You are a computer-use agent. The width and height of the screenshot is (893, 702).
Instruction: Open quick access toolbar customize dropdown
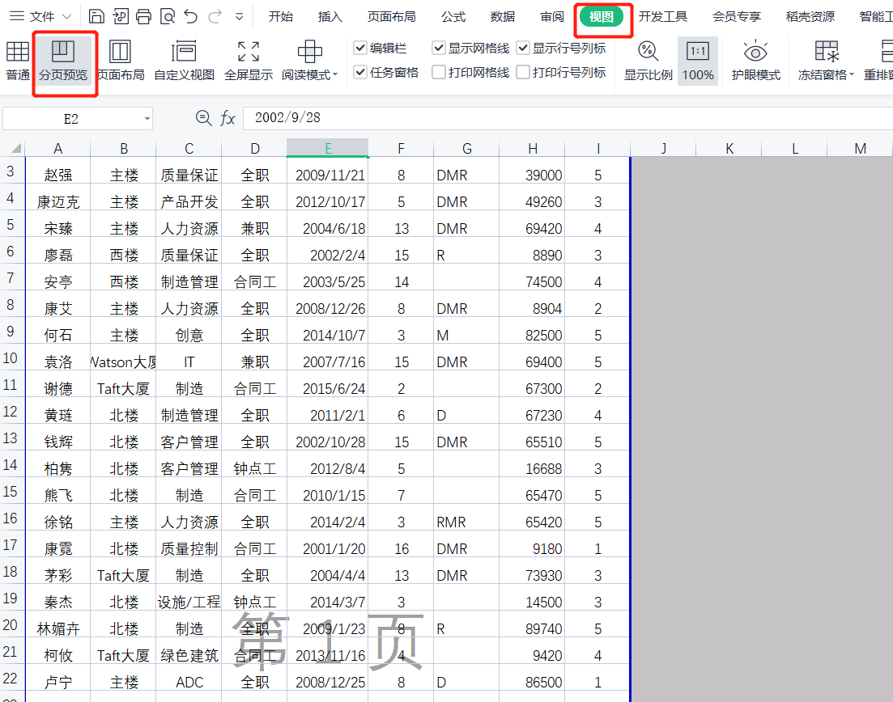click(x=239, y=17)
